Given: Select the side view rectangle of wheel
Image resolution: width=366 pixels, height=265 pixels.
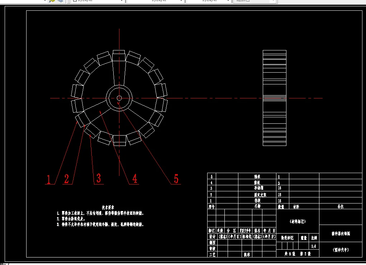Looking at the screenshot, I should [x=275, y=98].
